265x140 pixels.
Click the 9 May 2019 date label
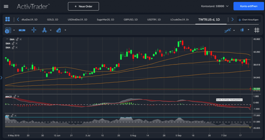coord(13,135)
